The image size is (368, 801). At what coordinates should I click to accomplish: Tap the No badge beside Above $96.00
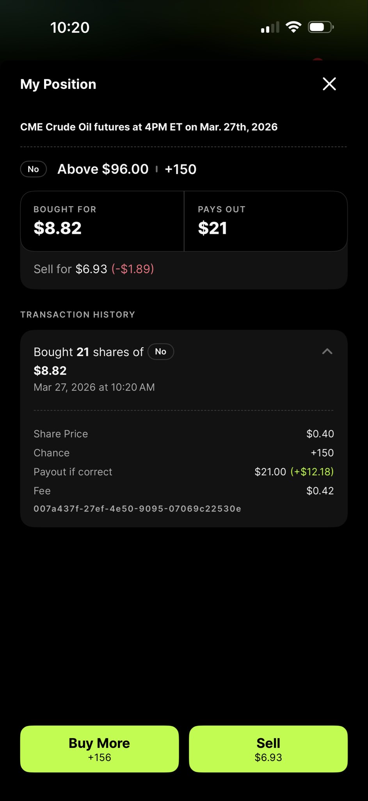(34, 169)
